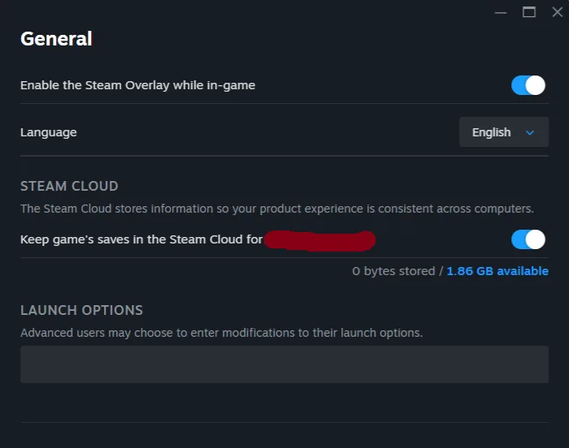Image resolution: width=569 pixels, height=448 pixels.
Task: Minimize the Steam properties window
Action: (x=501, y=12)
